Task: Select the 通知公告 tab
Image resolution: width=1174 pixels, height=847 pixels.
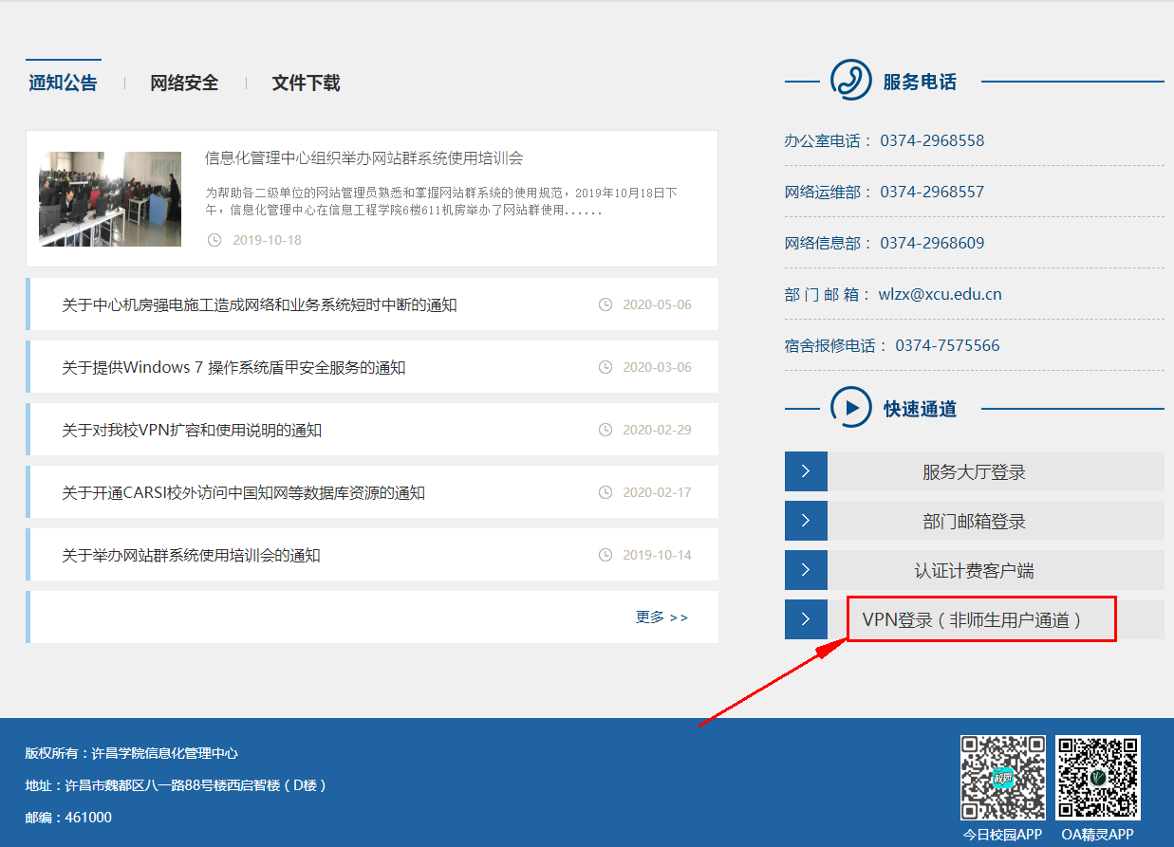Action: click(63, 83)
